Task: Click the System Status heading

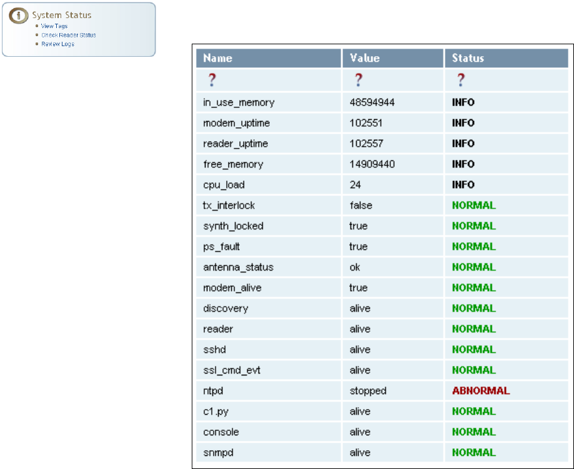Action: pos(61,15)
